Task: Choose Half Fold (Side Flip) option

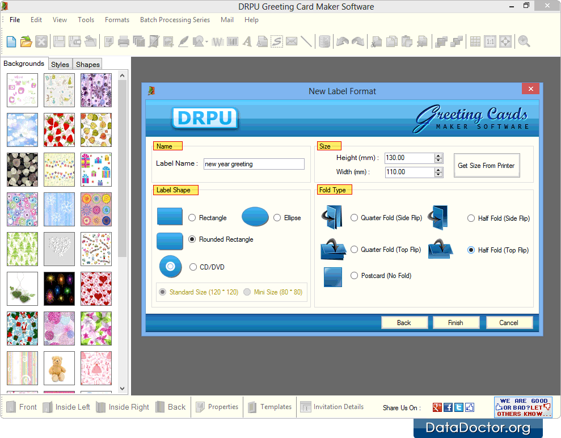Action: (x=471, y=218)
